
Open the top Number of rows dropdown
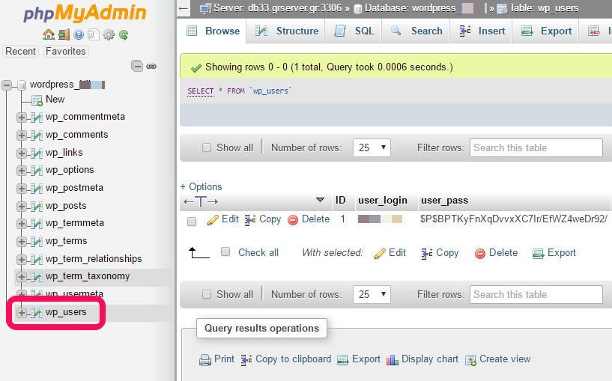coord(372,147)
